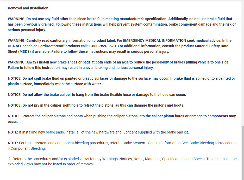Open the brake fluid link

point(96,19)
